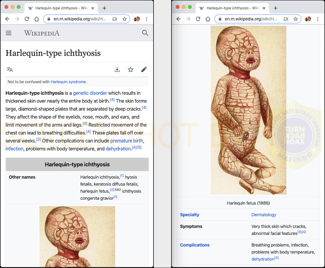Go forward in the left browser window
Image resolution: width=325 pixels, height=268 pixels.
(x=17, y=19)
